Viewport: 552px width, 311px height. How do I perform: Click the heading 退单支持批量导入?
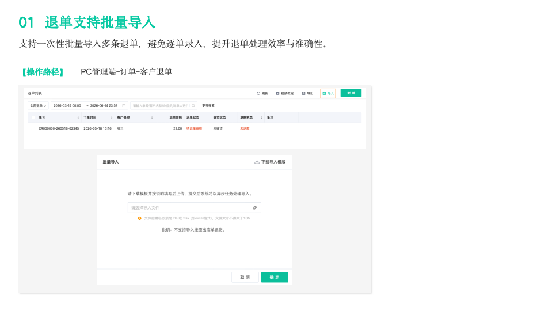(100, 22)
